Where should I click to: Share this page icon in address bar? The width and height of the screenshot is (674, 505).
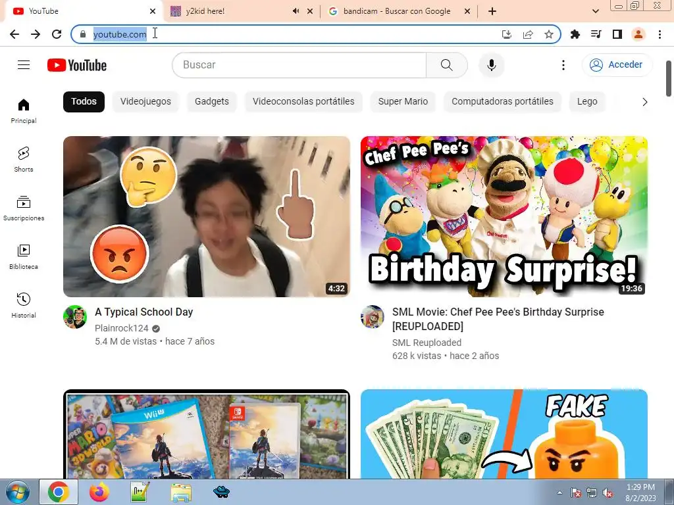coord(528,34)
